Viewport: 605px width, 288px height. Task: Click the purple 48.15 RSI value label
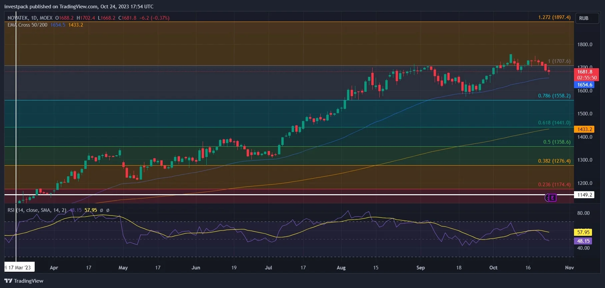point(583,241)
